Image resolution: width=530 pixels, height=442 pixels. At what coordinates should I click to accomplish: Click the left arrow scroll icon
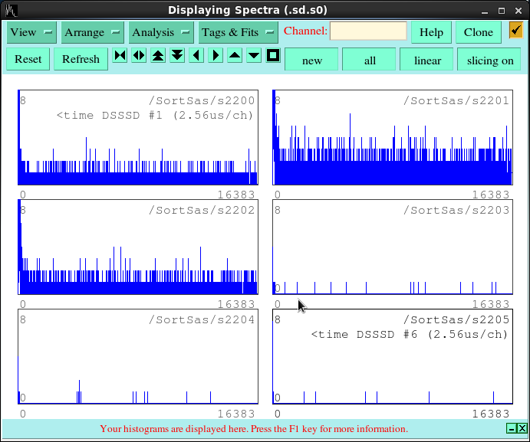pos(196,56)
